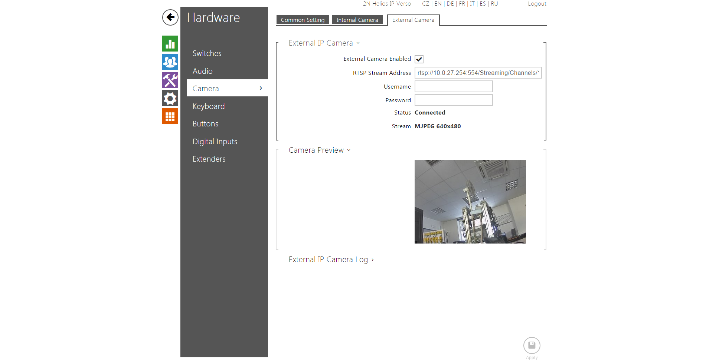This screenshot has height=364, width=706.
Task: Switch to the Internal Camera tab
Action: pos(357,20)
